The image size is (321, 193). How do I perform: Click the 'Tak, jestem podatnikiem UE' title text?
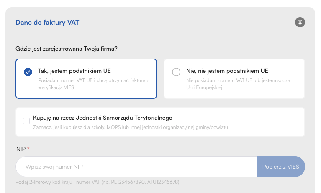[74, 71]
